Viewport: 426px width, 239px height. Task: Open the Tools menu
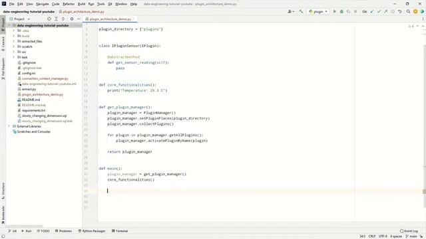point(101,4)
